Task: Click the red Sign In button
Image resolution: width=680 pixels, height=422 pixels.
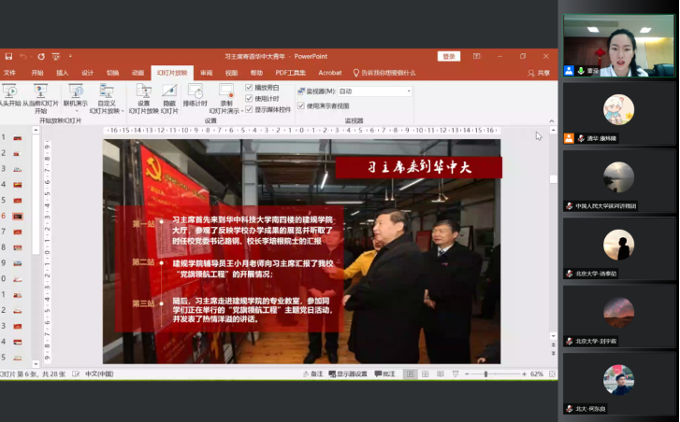Action: 450,57
